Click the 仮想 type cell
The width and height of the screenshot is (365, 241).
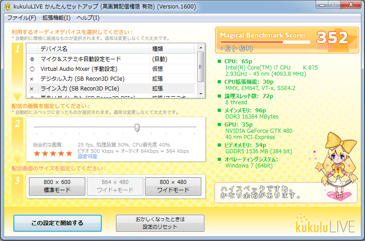point(158,69)
